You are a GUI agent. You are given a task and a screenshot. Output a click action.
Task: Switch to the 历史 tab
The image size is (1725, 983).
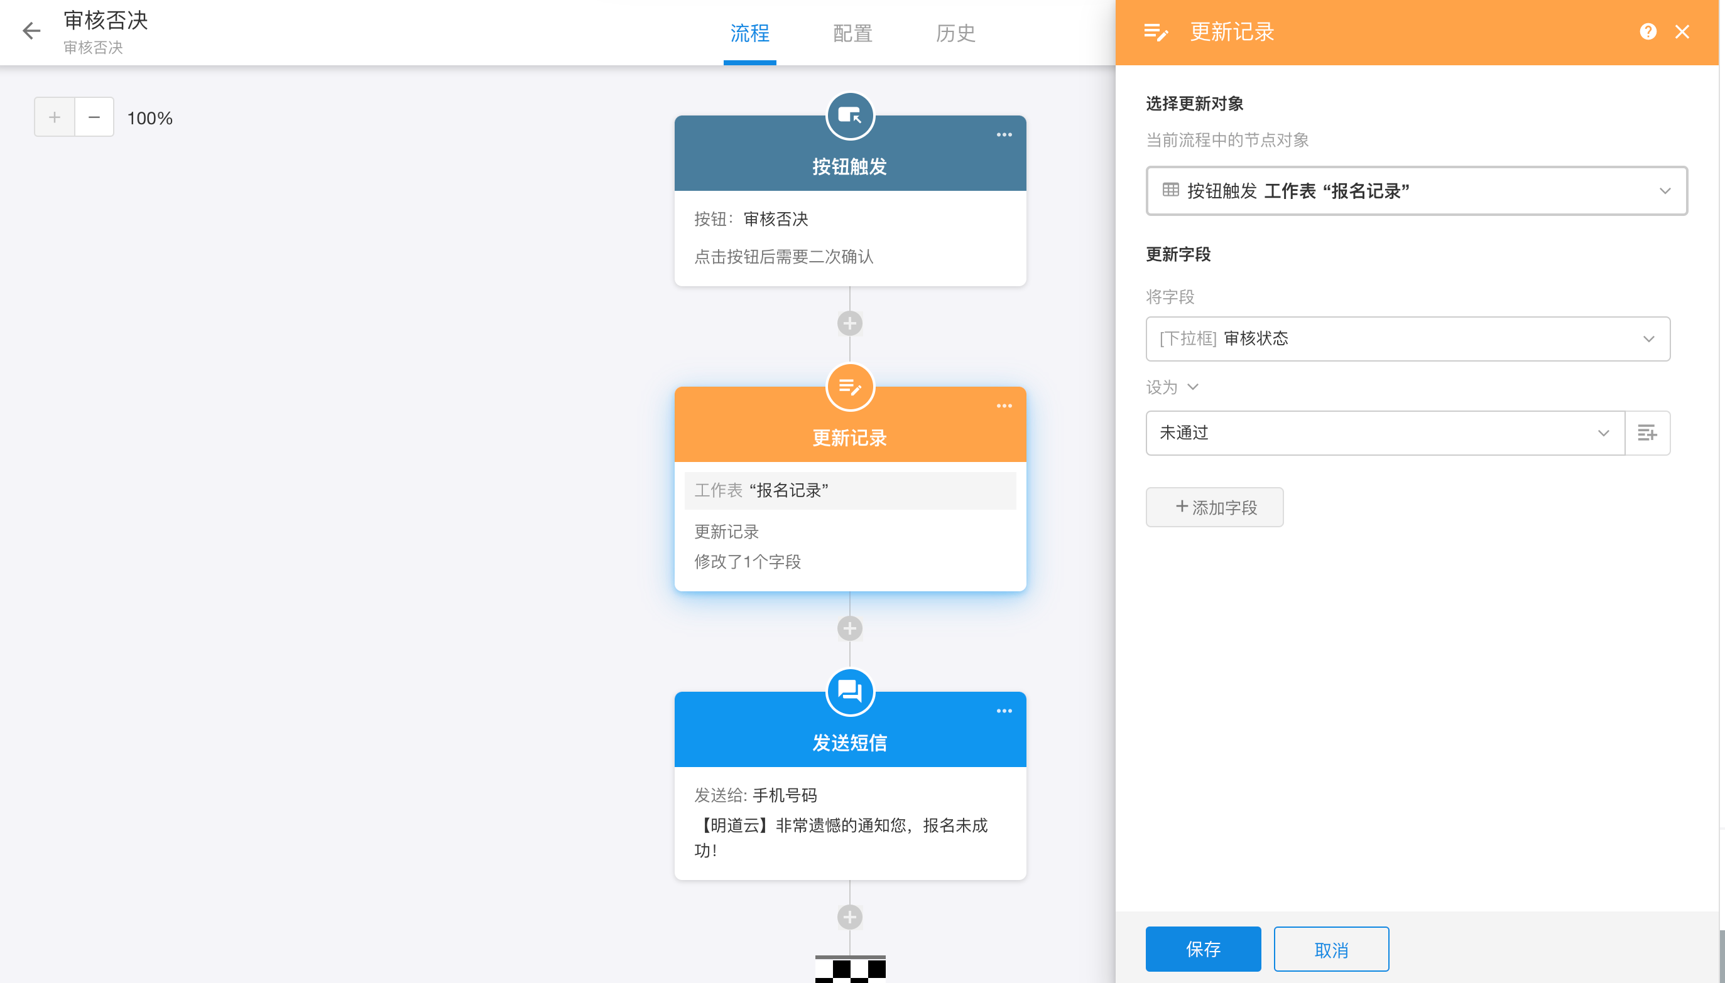tap(955, 33)
